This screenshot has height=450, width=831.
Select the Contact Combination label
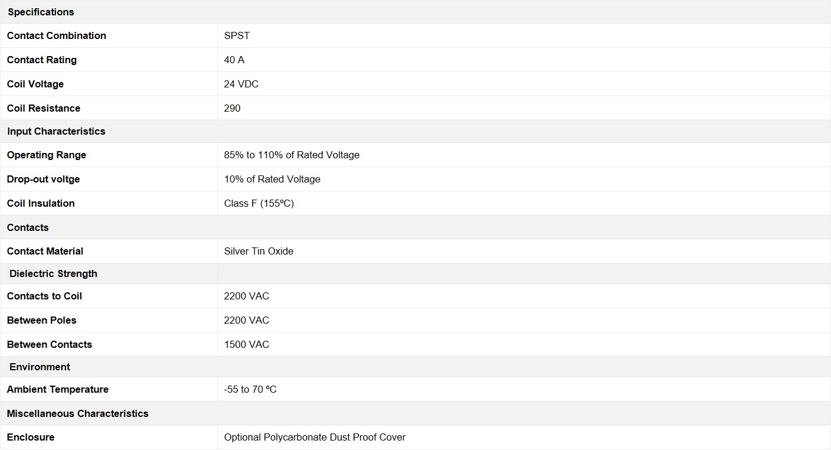57,35
